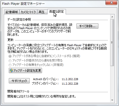Click the scrollbar down arrow
Screen dimensions: 119x106
112,100
